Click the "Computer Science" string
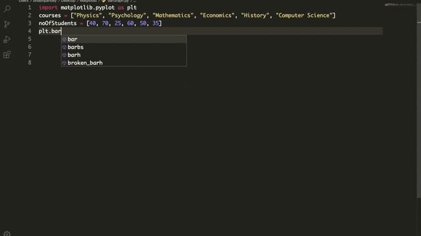 304,16
